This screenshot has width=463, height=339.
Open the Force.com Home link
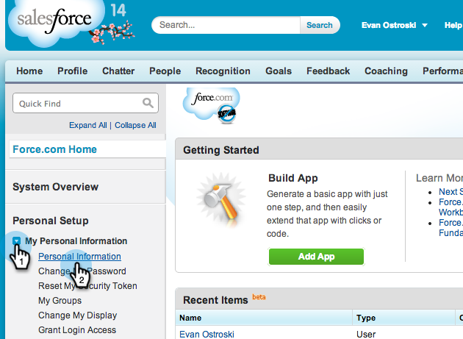54,149
